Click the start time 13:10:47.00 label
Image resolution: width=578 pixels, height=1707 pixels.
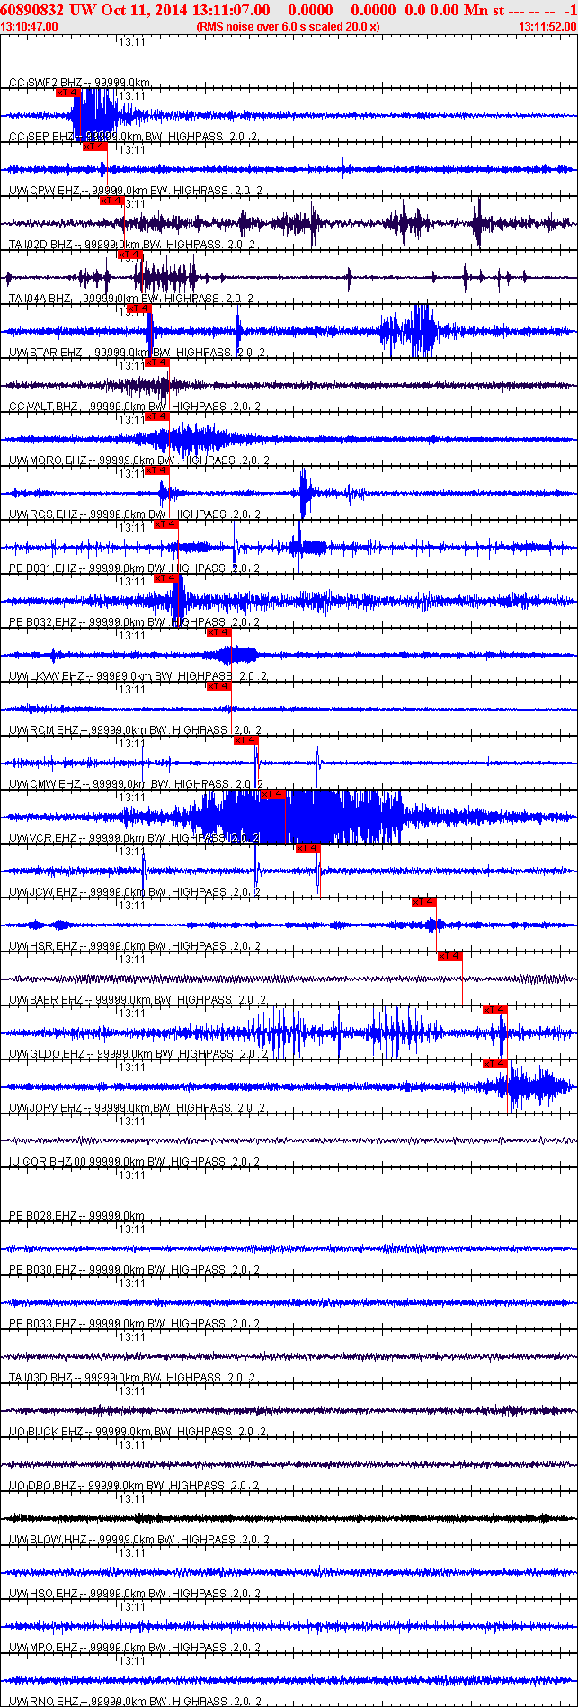[x=29, y=27]
